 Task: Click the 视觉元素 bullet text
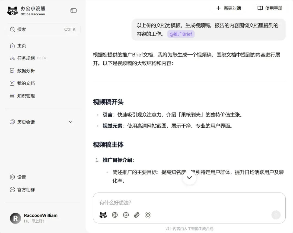tap(168, 126)
